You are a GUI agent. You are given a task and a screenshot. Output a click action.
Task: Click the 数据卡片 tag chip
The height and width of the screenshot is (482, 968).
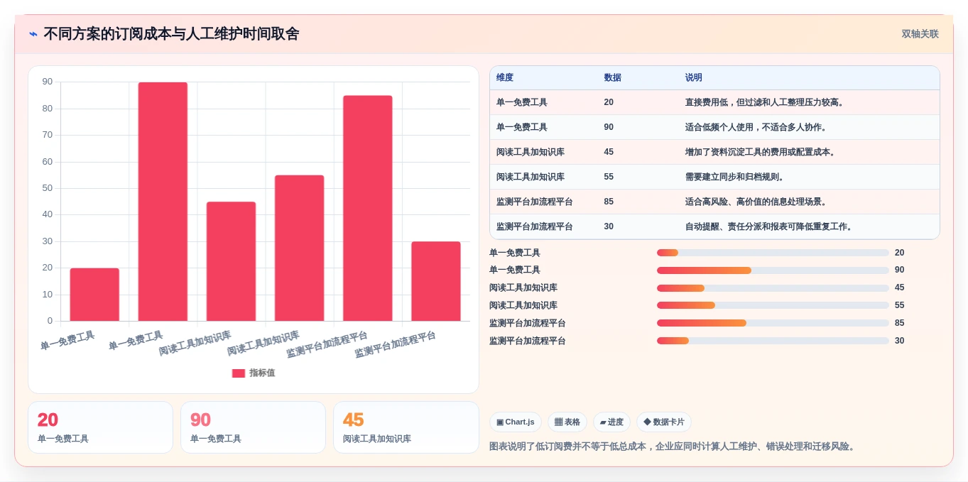(664, 422)
